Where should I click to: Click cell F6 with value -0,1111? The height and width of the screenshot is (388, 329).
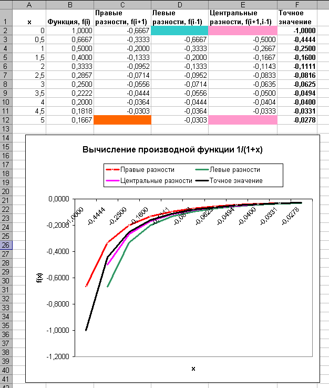click(297, 66)
